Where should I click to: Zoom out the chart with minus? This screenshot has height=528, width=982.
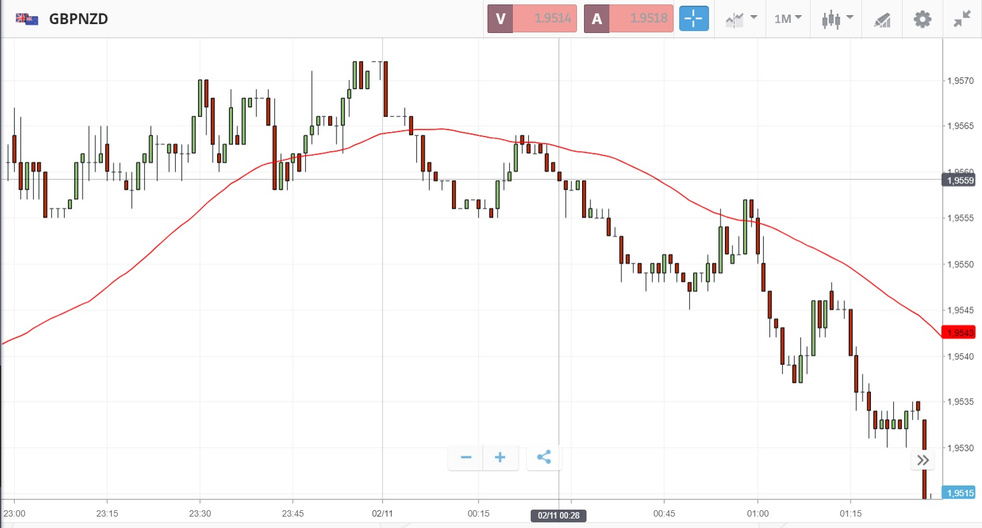[466, 457]
